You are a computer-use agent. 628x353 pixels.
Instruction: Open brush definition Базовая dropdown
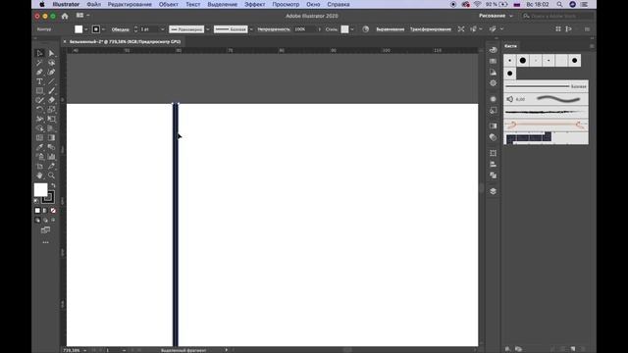click(251, 29)
